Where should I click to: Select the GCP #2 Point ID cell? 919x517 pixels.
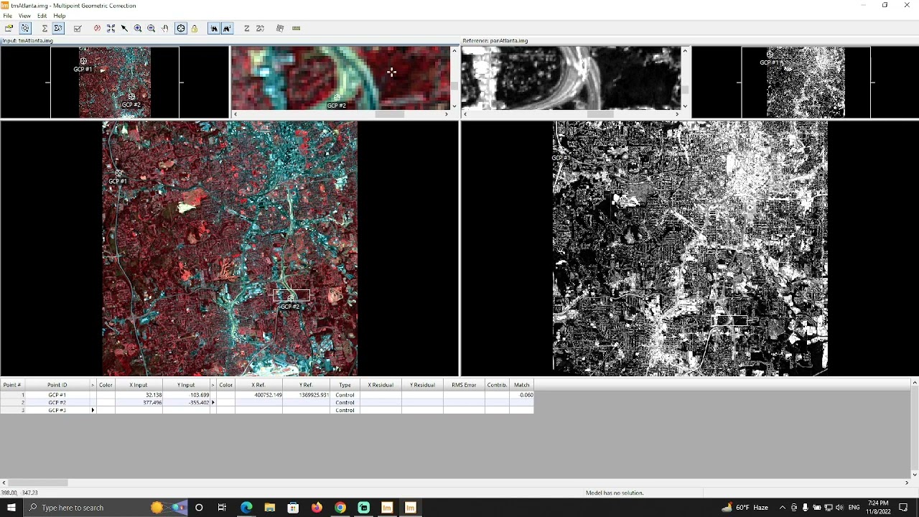pos(57,403)
